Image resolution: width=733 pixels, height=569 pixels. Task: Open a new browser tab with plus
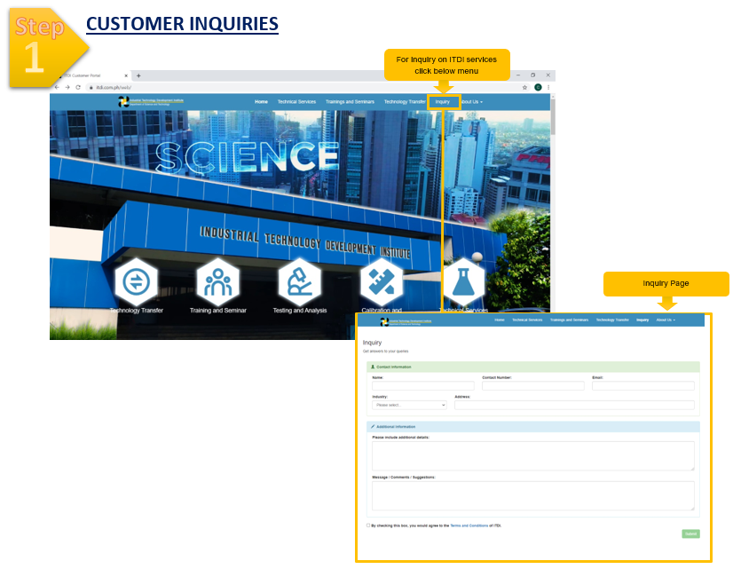(138, 75)
